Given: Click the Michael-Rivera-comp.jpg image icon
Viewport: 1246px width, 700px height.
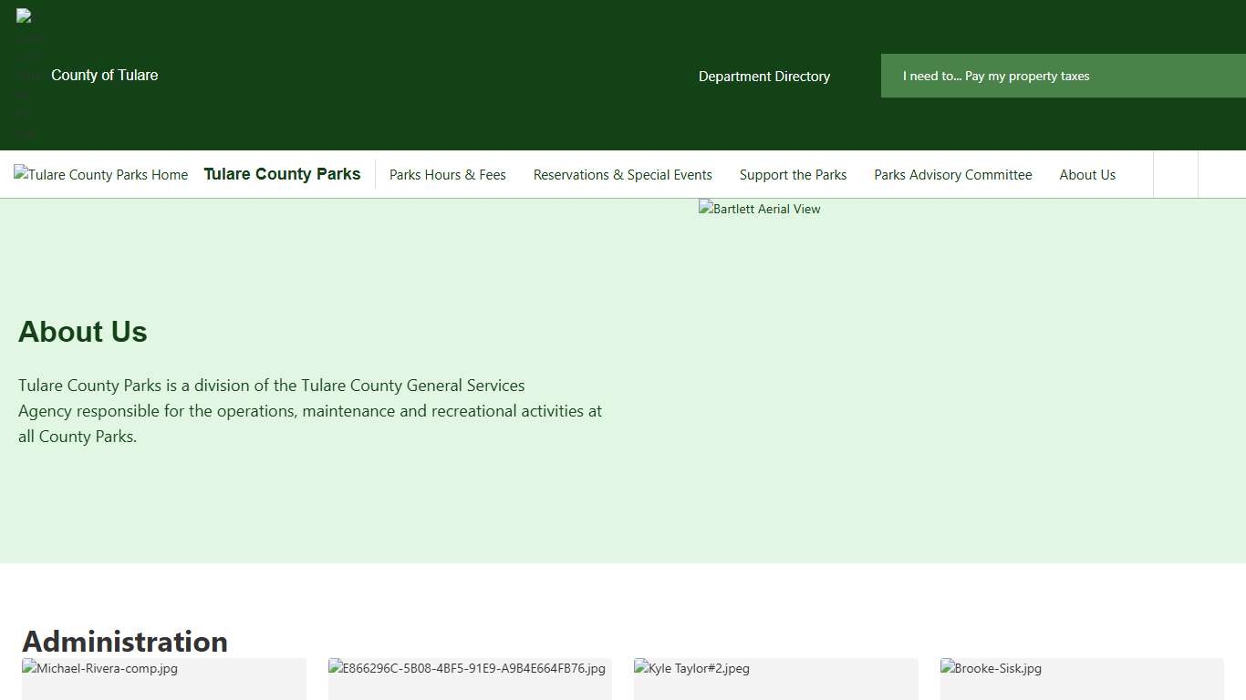Looking at the screenshot, I should [28, 668].
